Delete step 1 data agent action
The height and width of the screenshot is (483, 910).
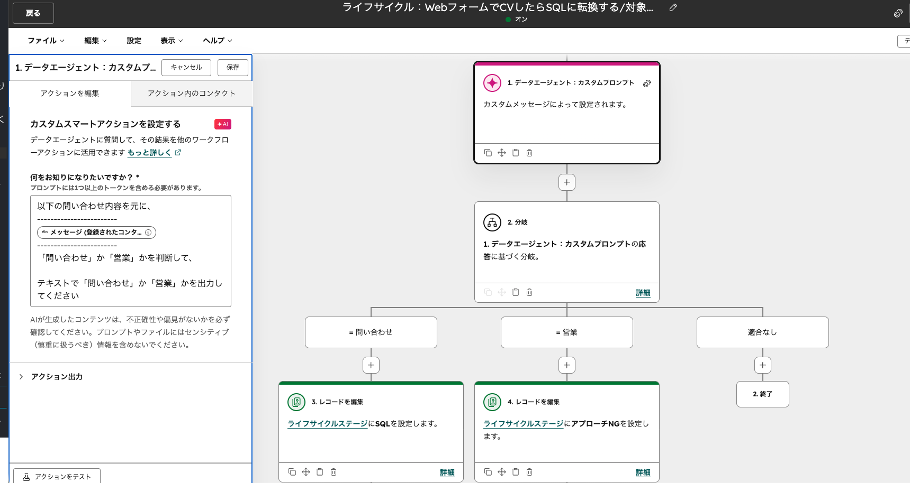[529, 153]
